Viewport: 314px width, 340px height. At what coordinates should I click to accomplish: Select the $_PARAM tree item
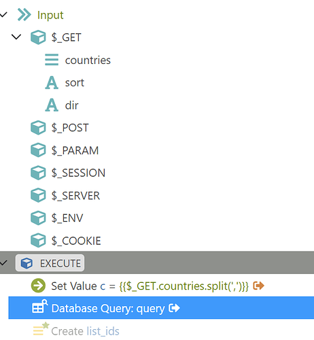[x=65, y=150]
